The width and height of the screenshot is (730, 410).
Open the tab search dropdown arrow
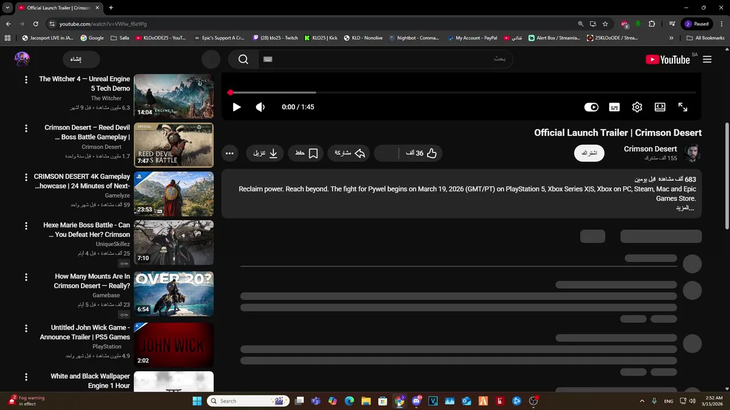7,7
